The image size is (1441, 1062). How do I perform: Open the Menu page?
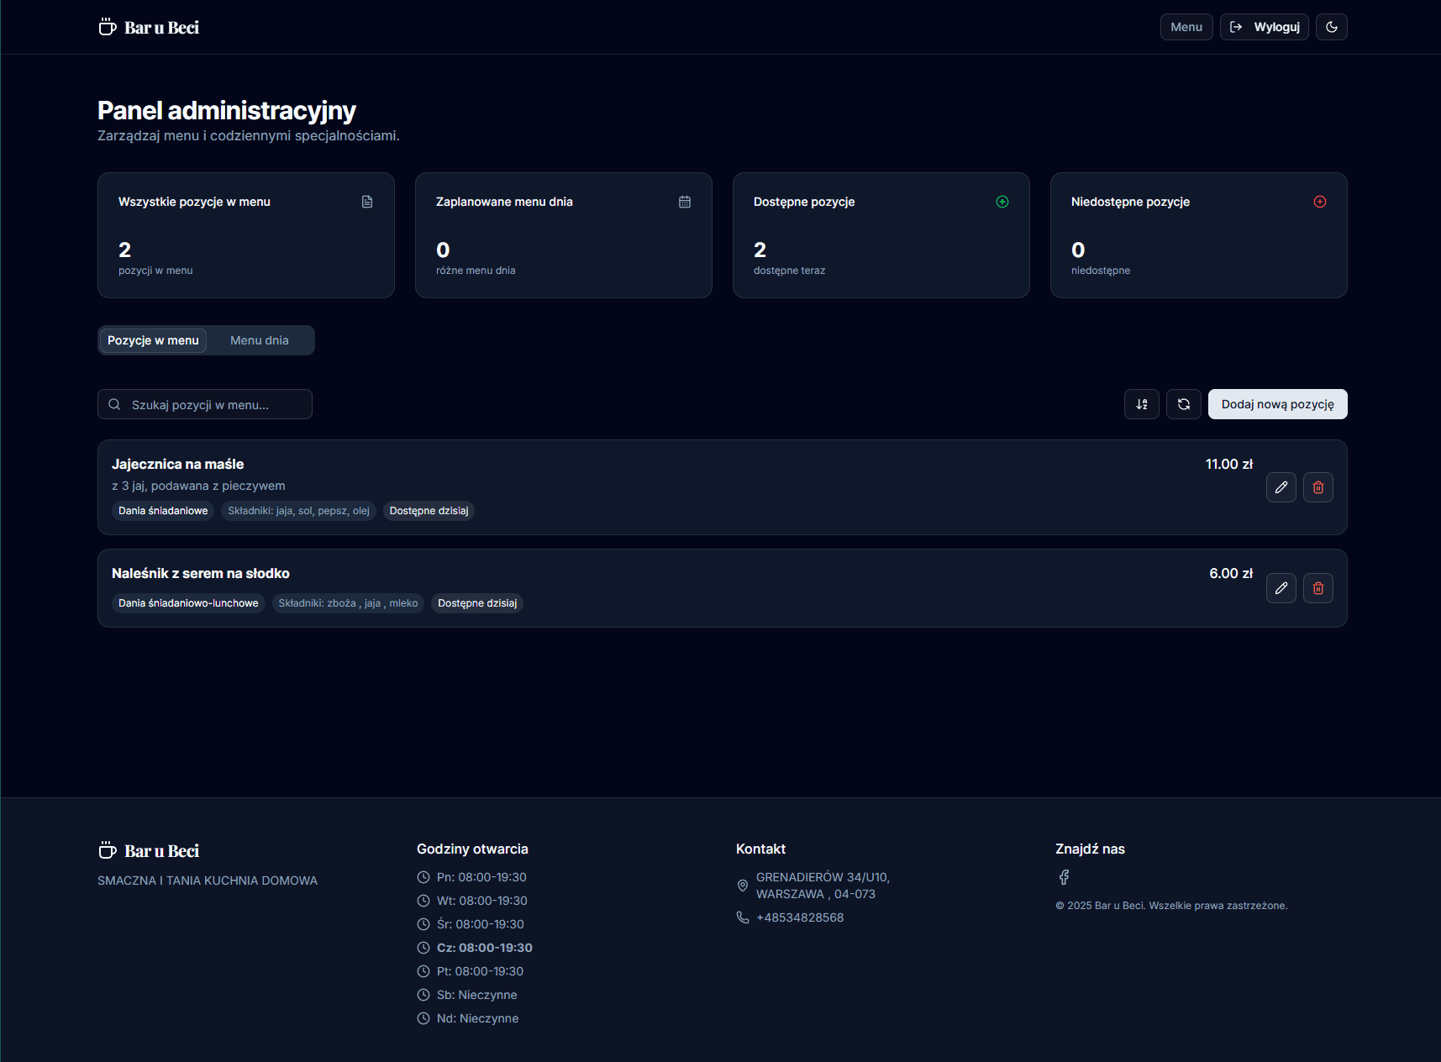(1186, 26)
